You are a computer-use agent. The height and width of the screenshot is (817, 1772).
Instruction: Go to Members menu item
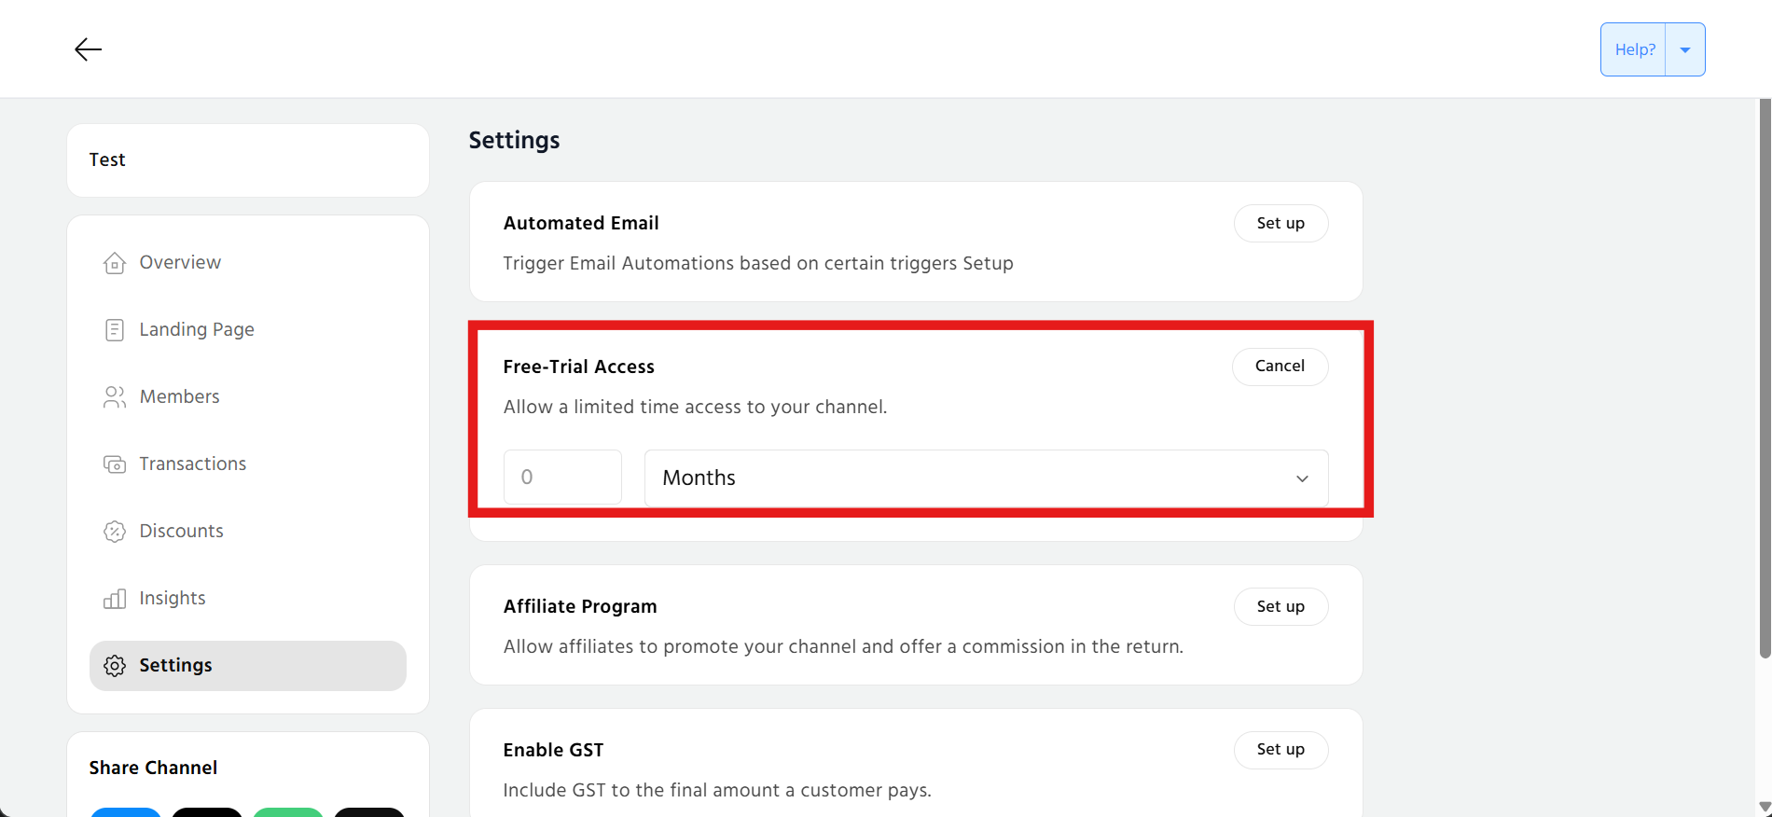[x=179, y=397]
